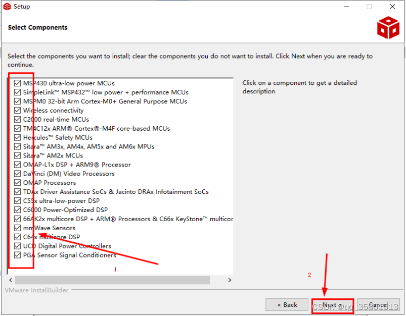Close the Setup window
Screen dimensions: 406x316
pos(392,7)
